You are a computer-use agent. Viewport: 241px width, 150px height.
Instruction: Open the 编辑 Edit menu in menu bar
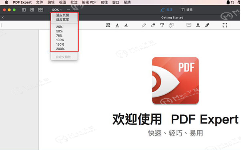click(x=51, y=2)
